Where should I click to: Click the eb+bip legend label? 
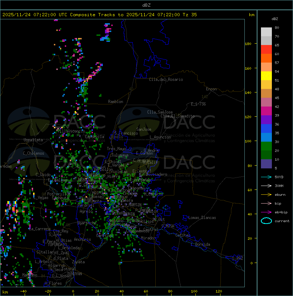pos(281,212)
